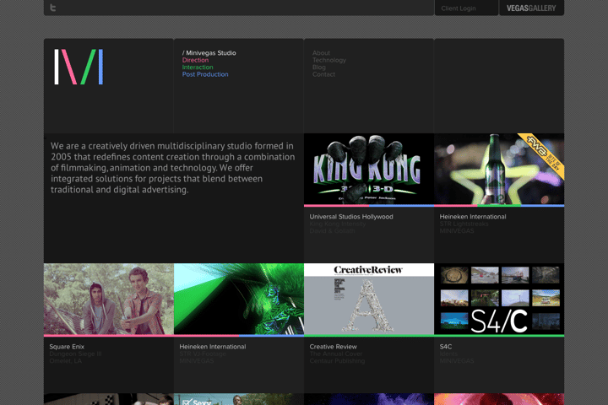Click The Annual Cover subtitle
The image size is (608, 405).
click(336, 354)
